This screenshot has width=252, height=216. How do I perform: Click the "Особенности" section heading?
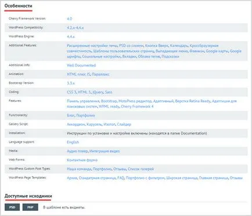pos(19,6)
